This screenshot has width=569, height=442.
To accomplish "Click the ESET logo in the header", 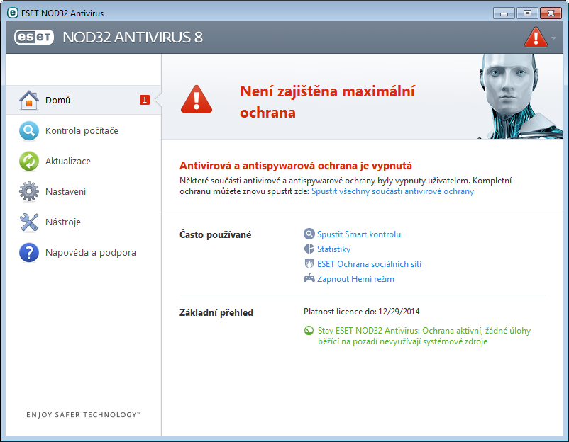I will coord(34,38).
